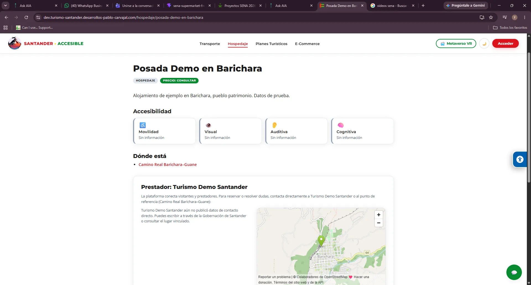Open the Camino Real Barichara–Guane link
Viewport: 531px width, 285px height.
pyautogui.click(x=168, y=165)
